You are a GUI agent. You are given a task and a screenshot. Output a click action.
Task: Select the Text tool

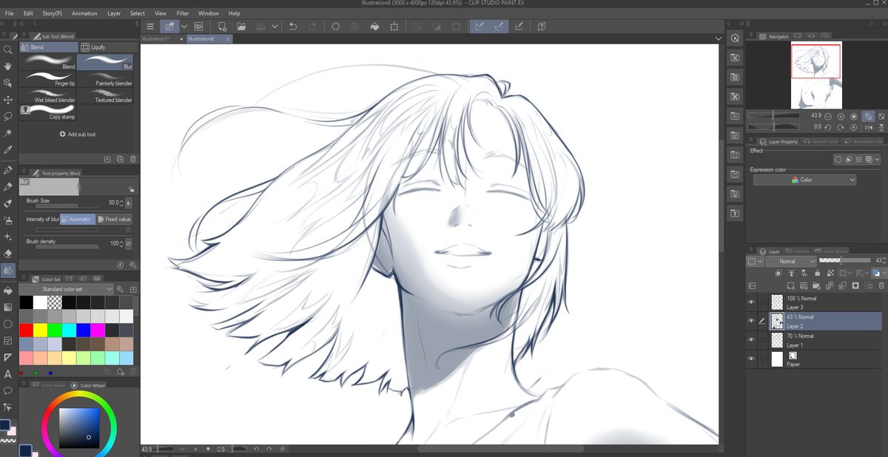7,374
